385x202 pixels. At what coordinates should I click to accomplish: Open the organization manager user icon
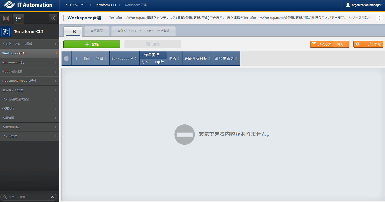[x=348, y=5]
